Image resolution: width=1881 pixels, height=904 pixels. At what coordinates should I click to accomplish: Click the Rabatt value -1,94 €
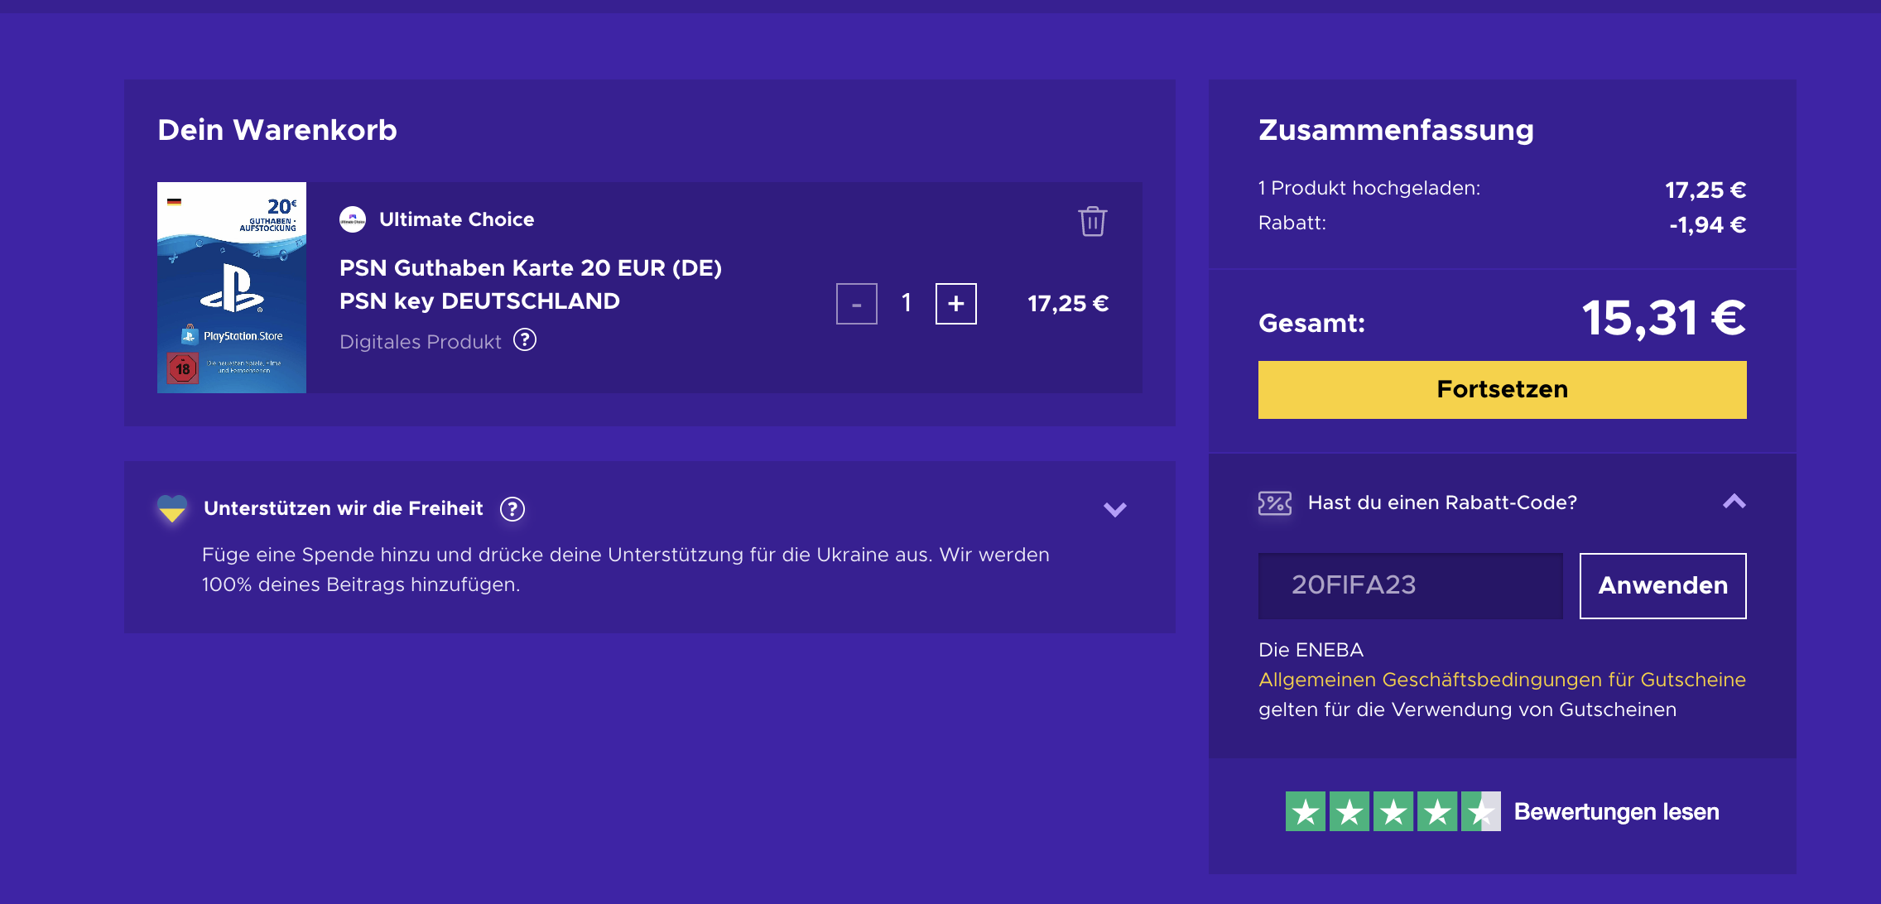[1707, 224]
